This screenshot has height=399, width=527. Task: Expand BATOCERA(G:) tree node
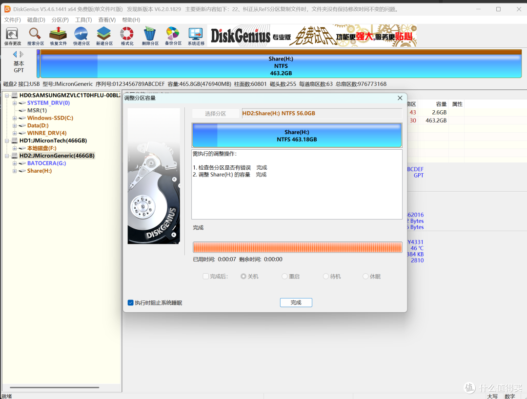pos(15,163)
